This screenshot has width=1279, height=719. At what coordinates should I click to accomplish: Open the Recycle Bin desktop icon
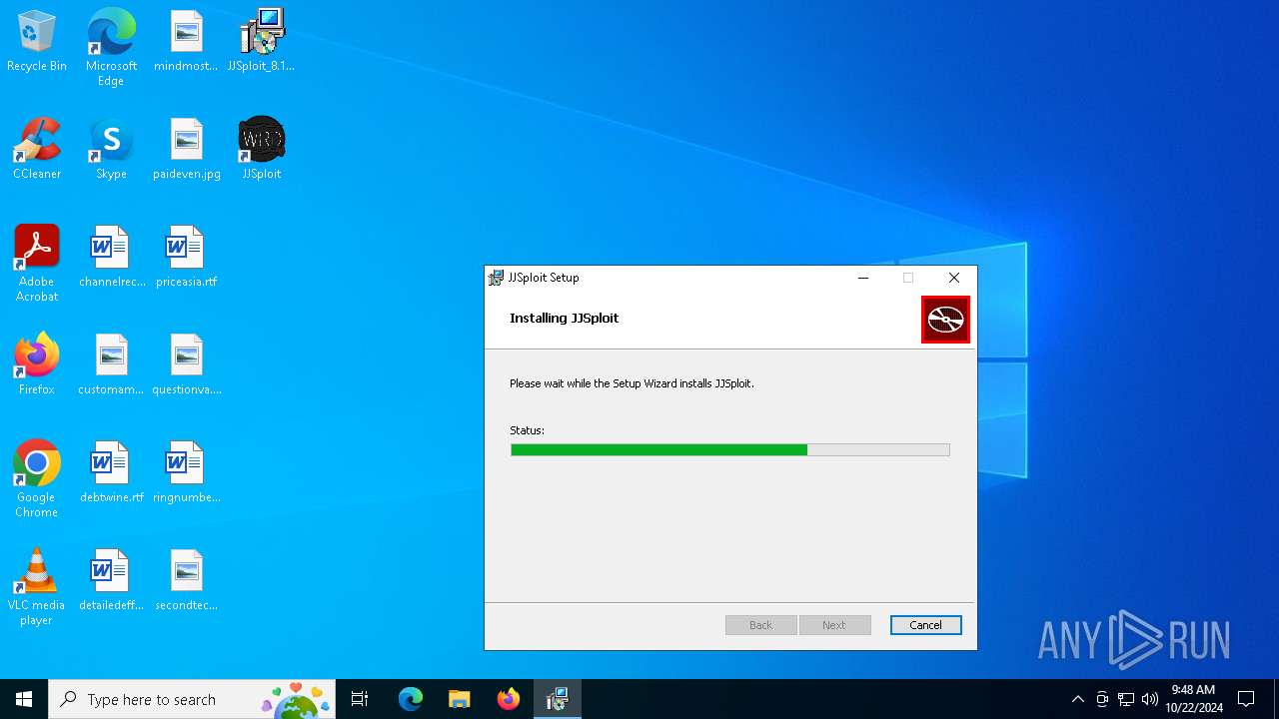tap(37, 41)
